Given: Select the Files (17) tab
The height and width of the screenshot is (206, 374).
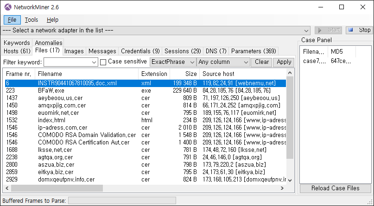Looking at the screenshot, I should pos(47,50).
